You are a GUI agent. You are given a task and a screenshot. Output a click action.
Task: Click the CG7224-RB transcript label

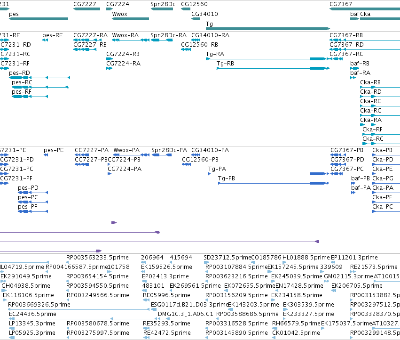pyautogui.click(x=123, y=54)
